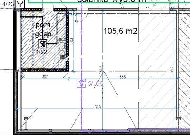Viewport: 190px width, 135px height.
Task: Select the pom. gosp. room label
Action: (x=44, y=29)
